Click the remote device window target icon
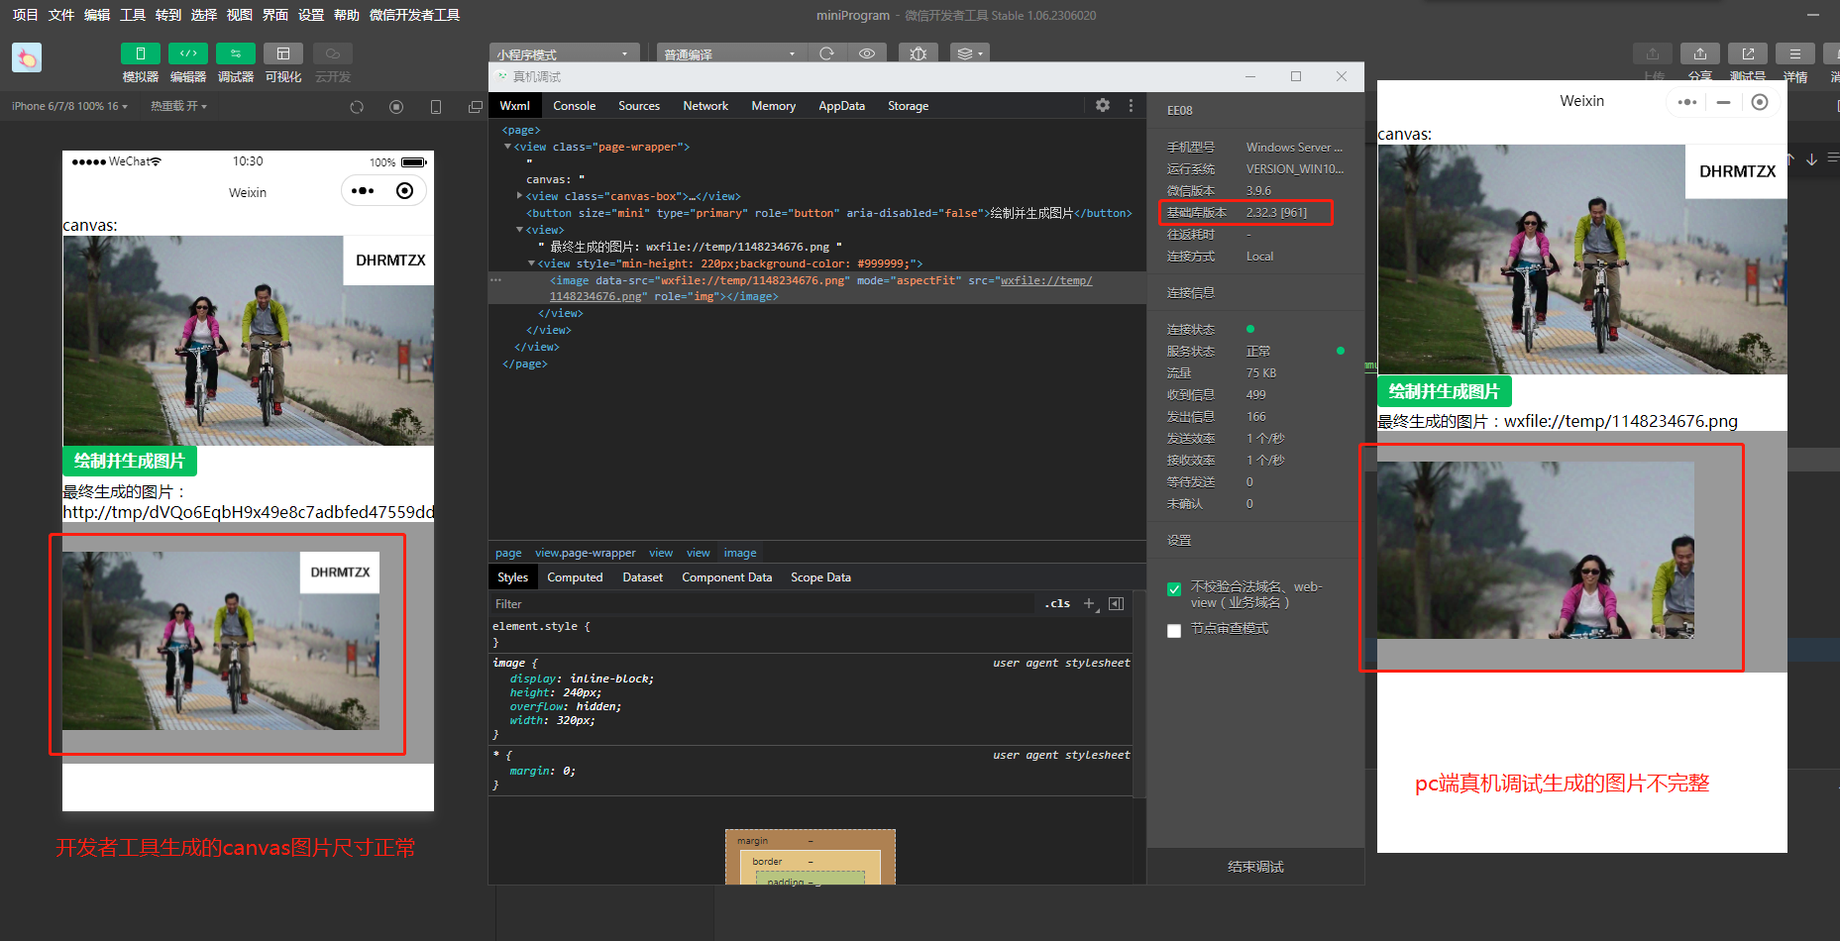This screenshot has width=1840, height=941. 1760,102
